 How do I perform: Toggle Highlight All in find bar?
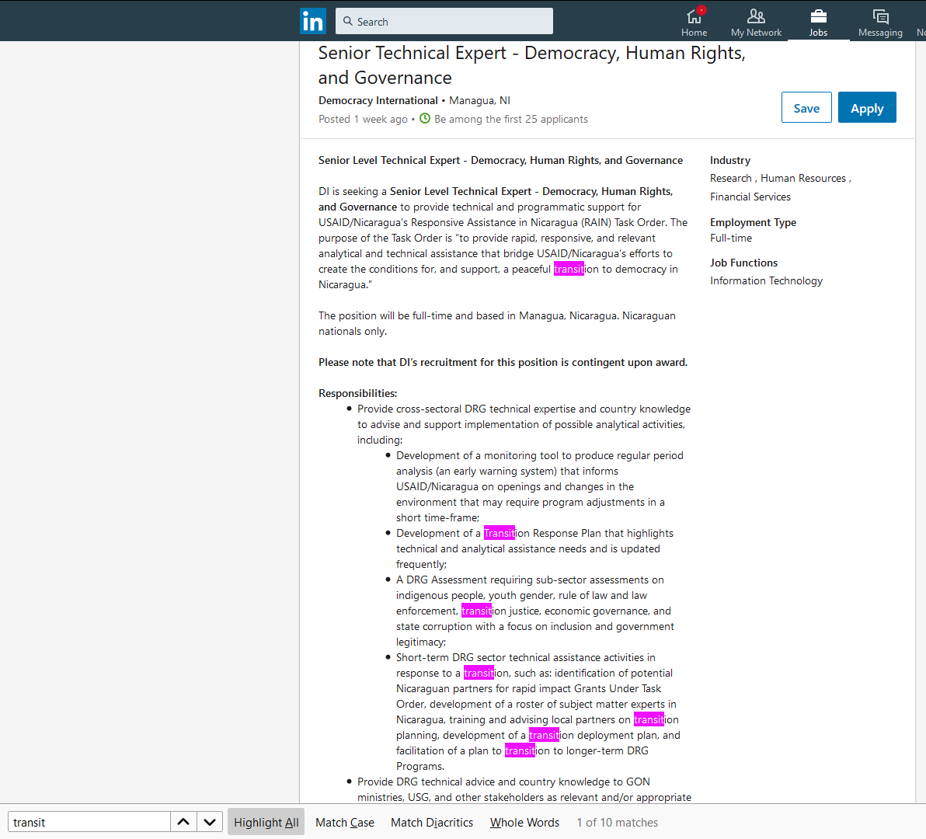pos(266,822)
